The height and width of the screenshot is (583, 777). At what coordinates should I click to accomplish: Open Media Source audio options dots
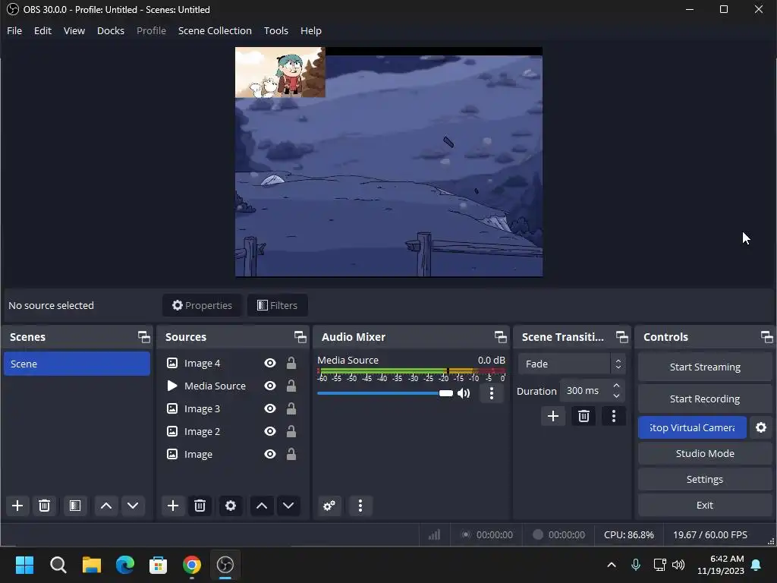coord(492,394)
